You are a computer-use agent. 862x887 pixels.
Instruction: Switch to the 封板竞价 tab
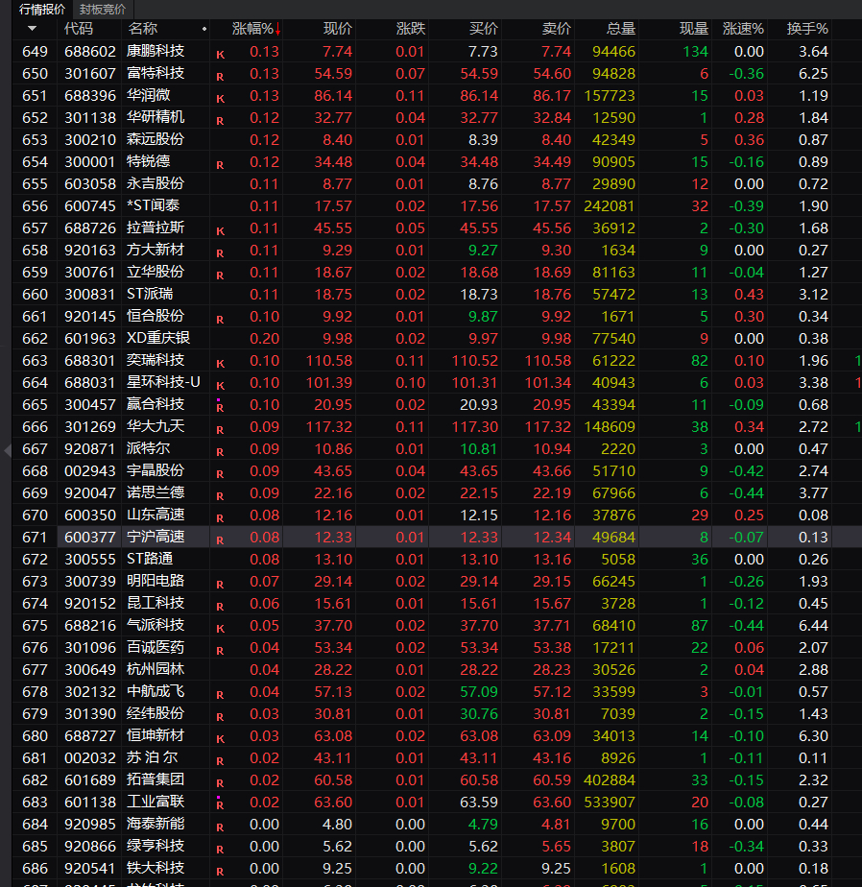click(103, 10)
